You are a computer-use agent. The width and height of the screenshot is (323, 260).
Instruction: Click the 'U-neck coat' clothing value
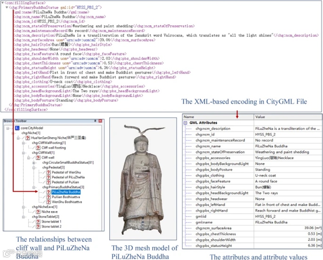[265, 176]
